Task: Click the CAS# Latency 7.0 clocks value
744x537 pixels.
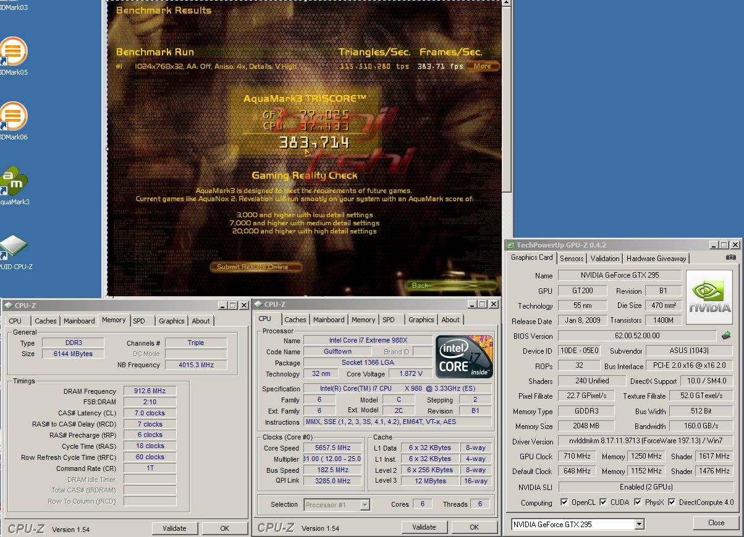Action: click(x=150, y=414)
